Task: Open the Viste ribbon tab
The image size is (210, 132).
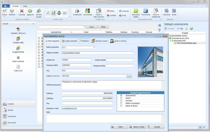Action: 25,6
